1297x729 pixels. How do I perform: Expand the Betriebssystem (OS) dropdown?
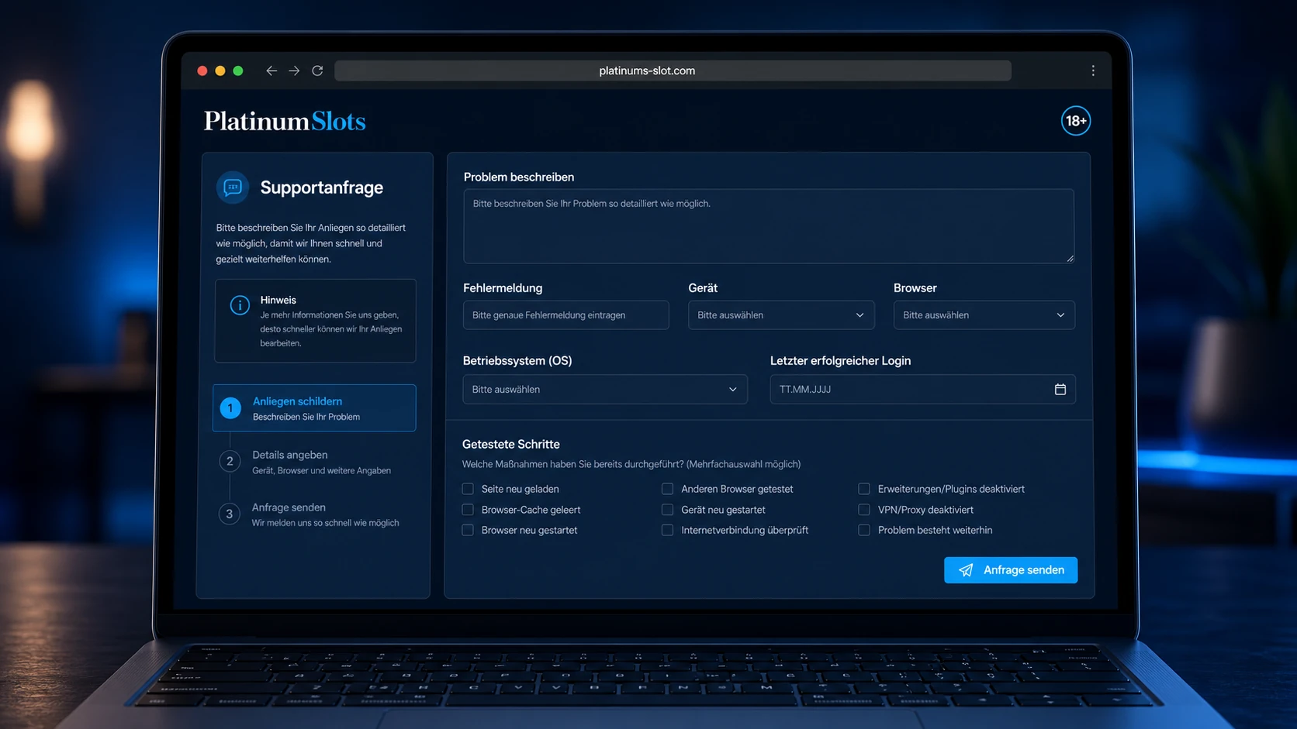click(x=605, y=390)
